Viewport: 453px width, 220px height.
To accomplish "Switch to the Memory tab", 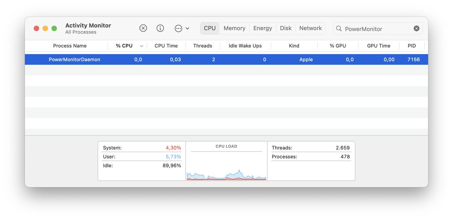I will [x=234, y=28].
